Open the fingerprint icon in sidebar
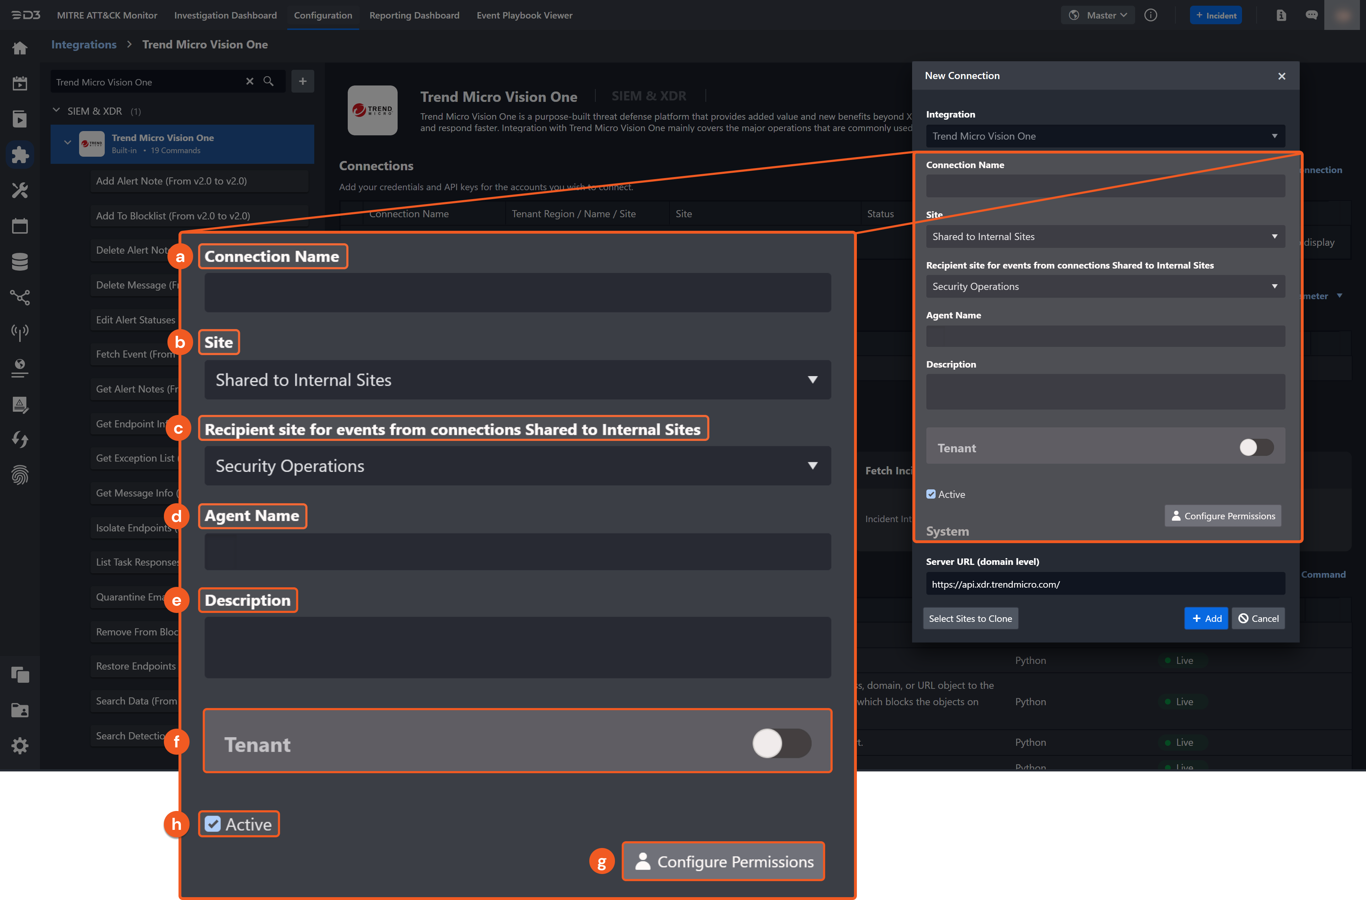Viewport: 1366px width, 900px height. coord(20,475)
